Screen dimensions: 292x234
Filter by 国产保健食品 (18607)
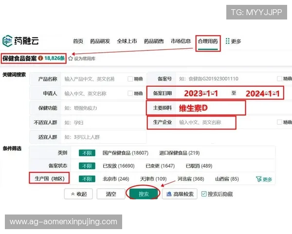(126, 153)
